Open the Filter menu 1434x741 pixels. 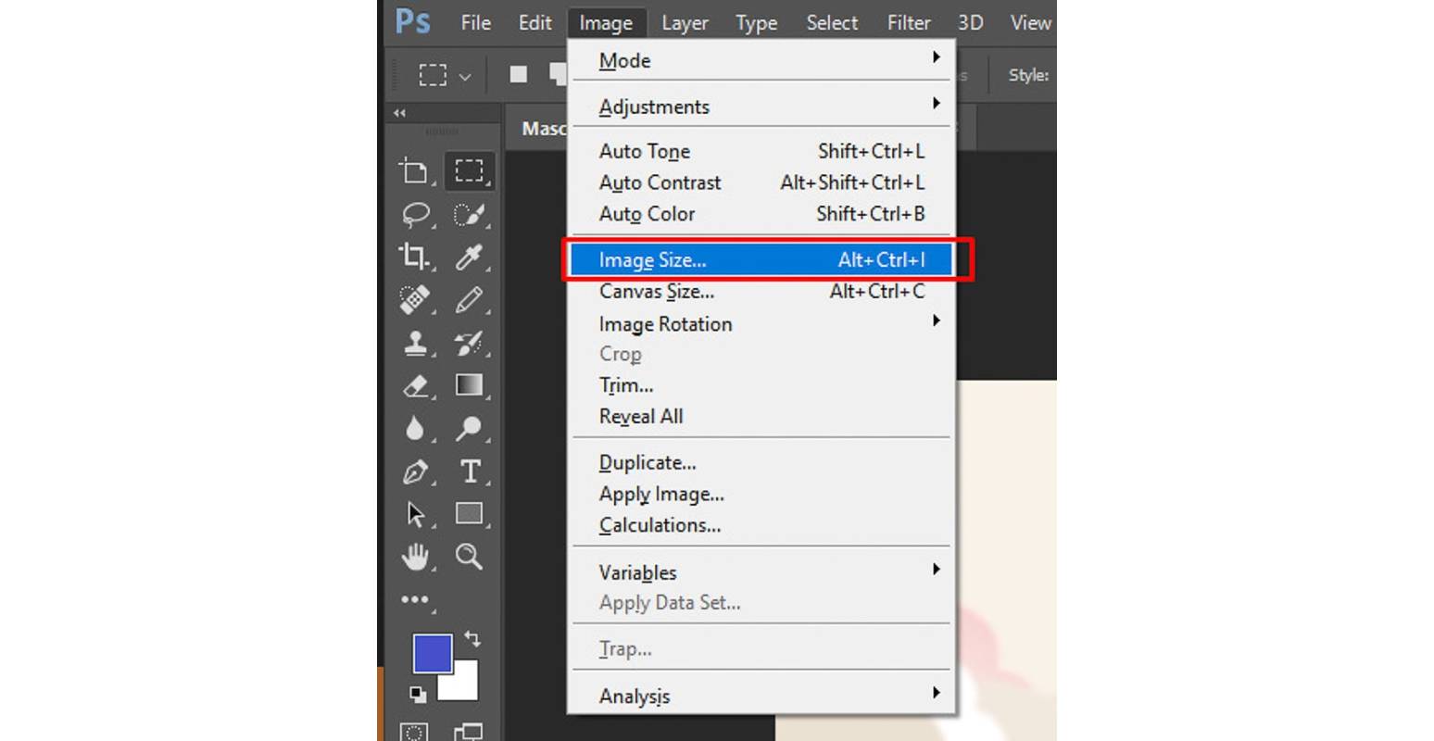(908, 22)
